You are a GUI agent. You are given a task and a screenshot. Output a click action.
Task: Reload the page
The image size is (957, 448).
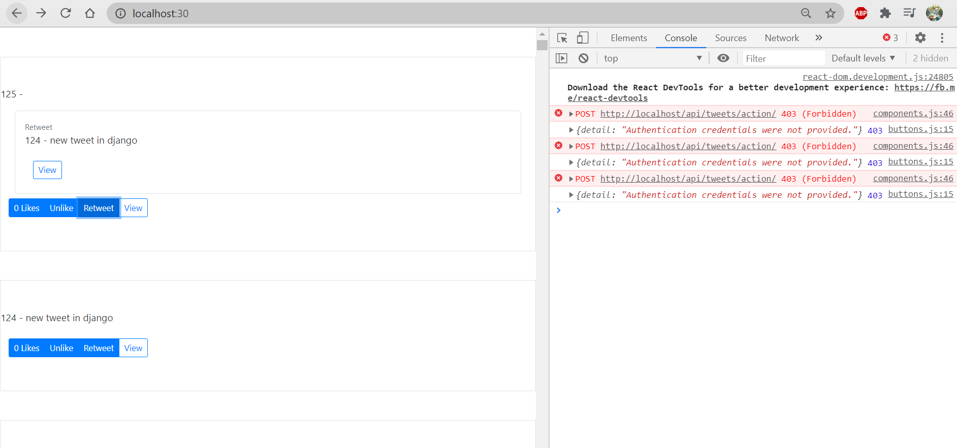pos(66,13)
